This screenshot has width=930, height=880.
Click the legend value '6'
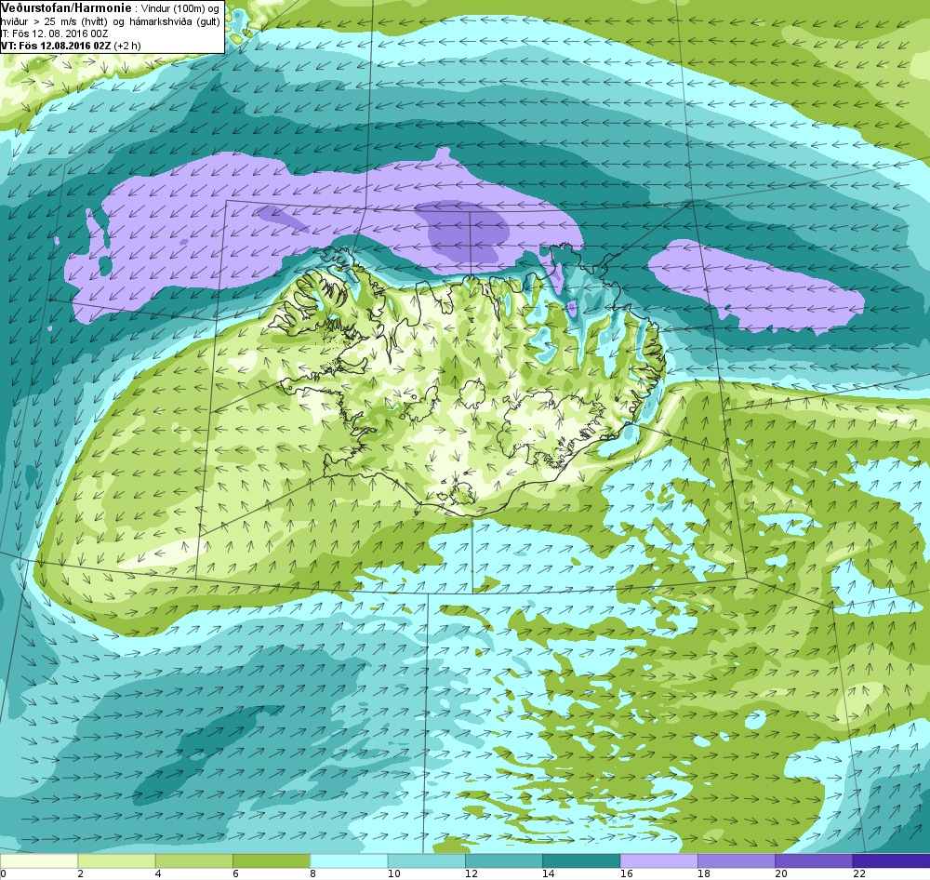tap(235, 873)
